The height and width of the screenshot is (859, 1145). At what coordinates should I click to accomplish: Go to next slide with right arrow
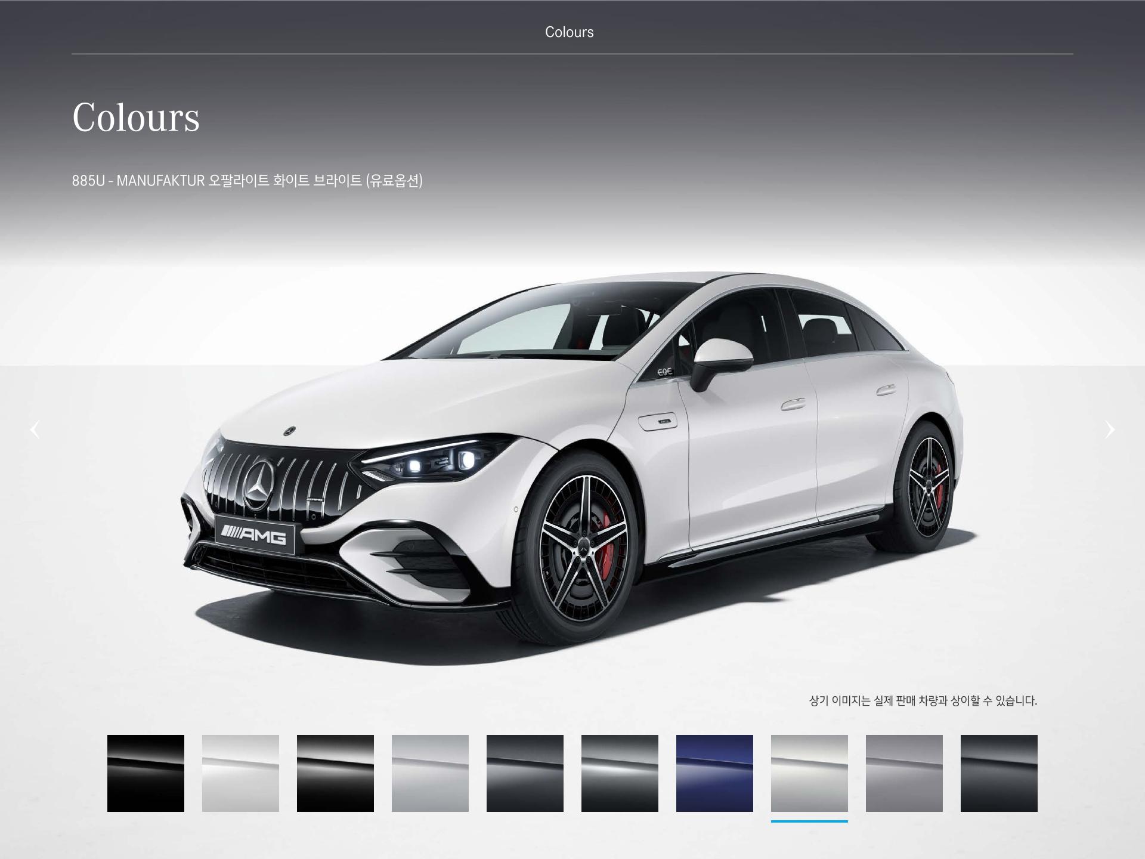tap(1109, 429)
